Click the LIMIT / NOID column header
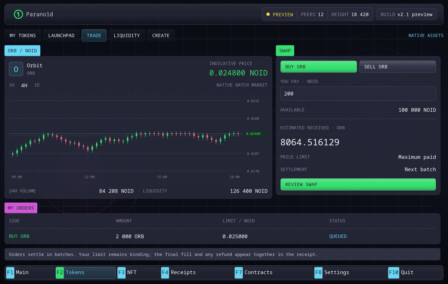 239,221
